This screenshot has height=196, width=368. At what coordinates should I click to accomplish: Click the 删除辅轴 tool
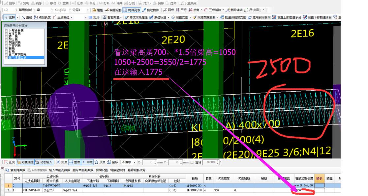(234, 10)
